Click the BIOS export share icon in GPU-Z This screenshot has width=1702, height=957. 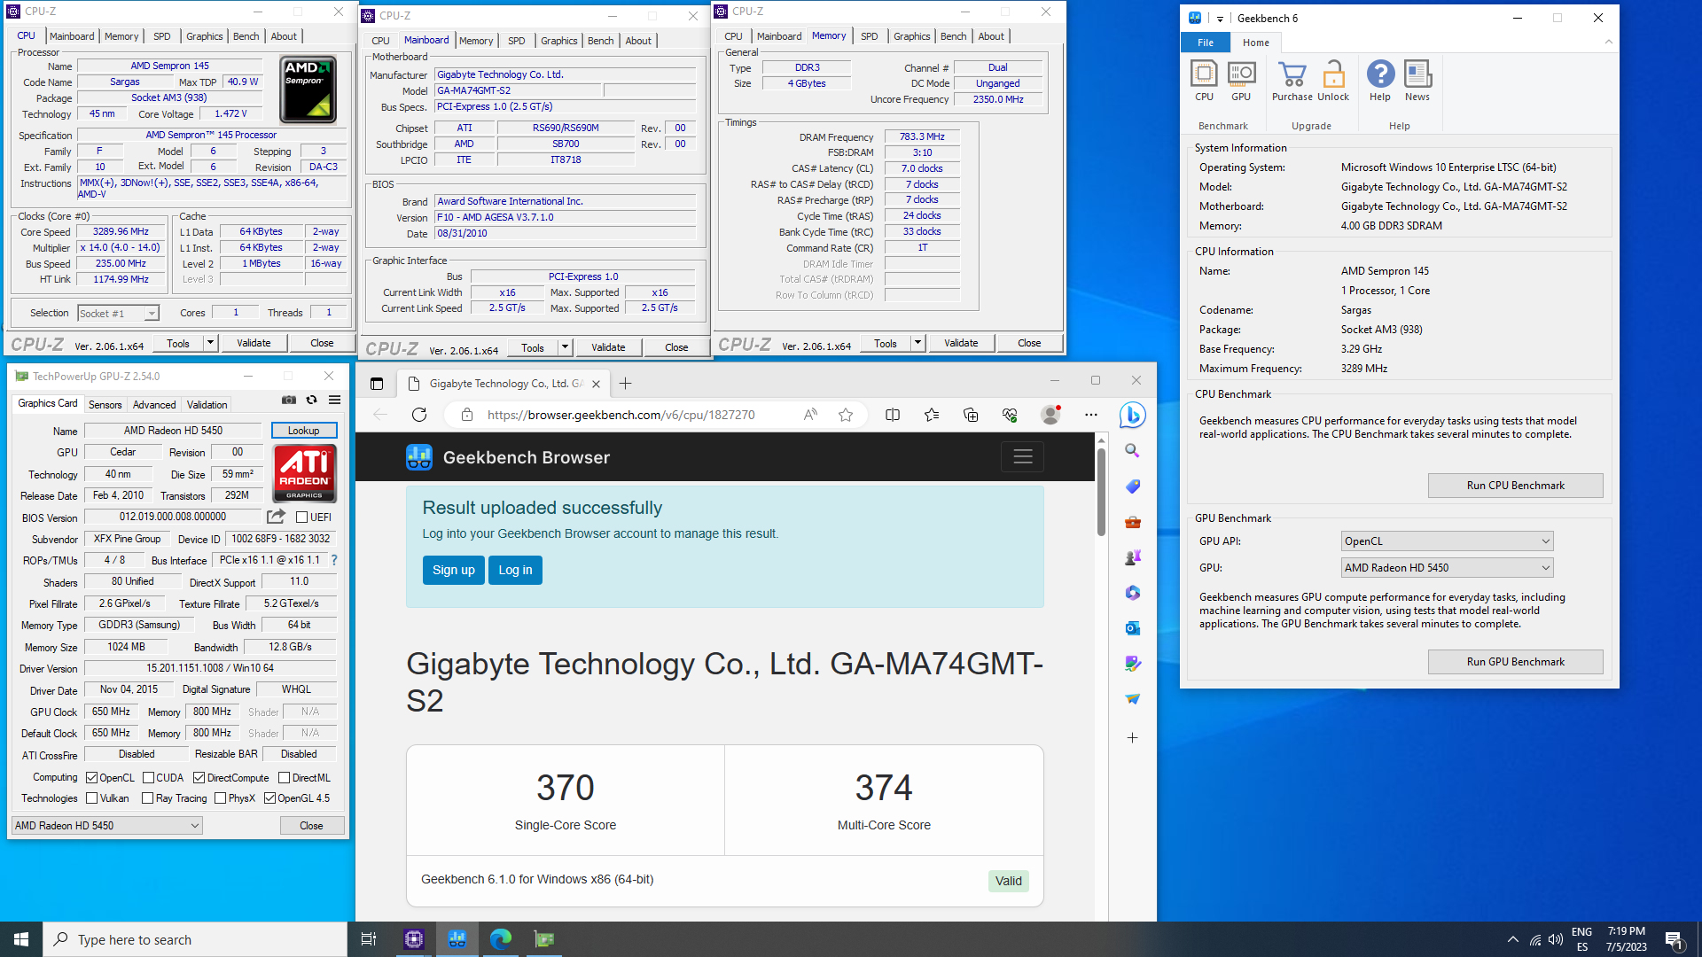coord(277,517)
